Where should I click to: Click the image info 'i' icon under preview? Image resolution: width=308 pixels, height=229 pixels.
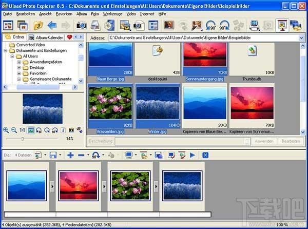(63, 130)
